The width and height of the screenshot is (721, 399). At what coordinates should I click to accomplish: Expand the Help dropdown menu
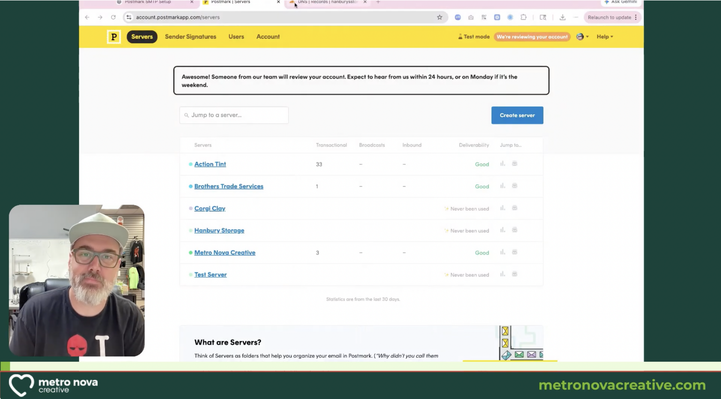(605, 37)
